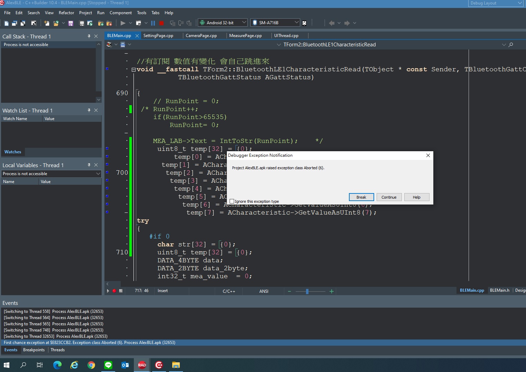
Task: Click the Save All toolbar icon
Action: [81, 23]
